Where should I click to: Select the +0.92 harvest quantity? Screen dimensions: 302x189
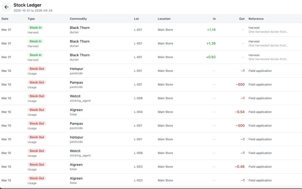tap(211, 57)
